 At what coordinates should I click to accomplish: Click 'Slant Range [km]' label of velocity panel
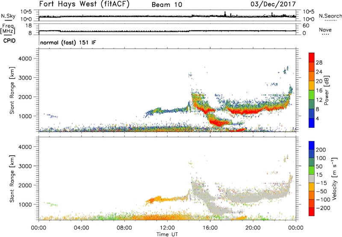point(12,179)
